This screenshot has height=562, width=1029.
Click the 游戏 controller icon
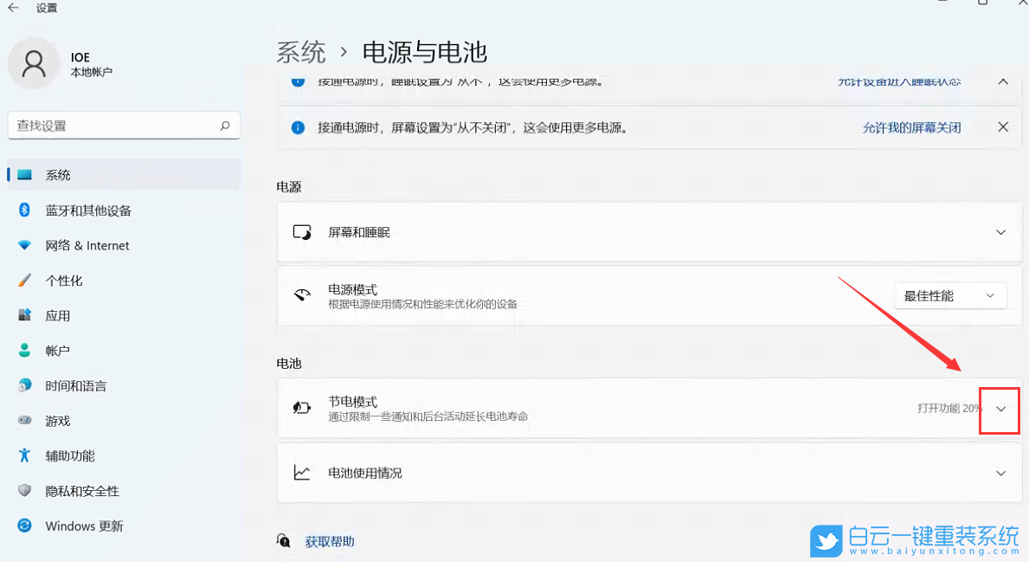(x=26, y=421)
